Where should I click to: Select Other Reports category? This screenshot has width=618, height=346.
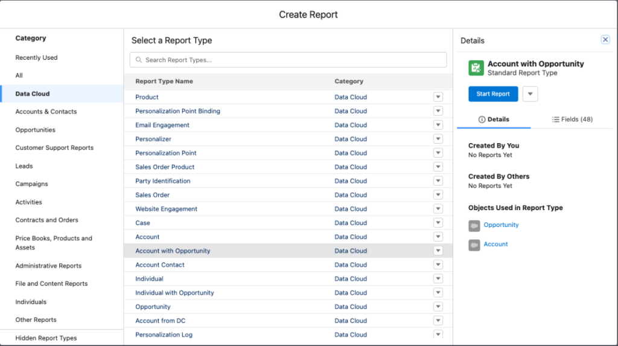tap(36, 320)
